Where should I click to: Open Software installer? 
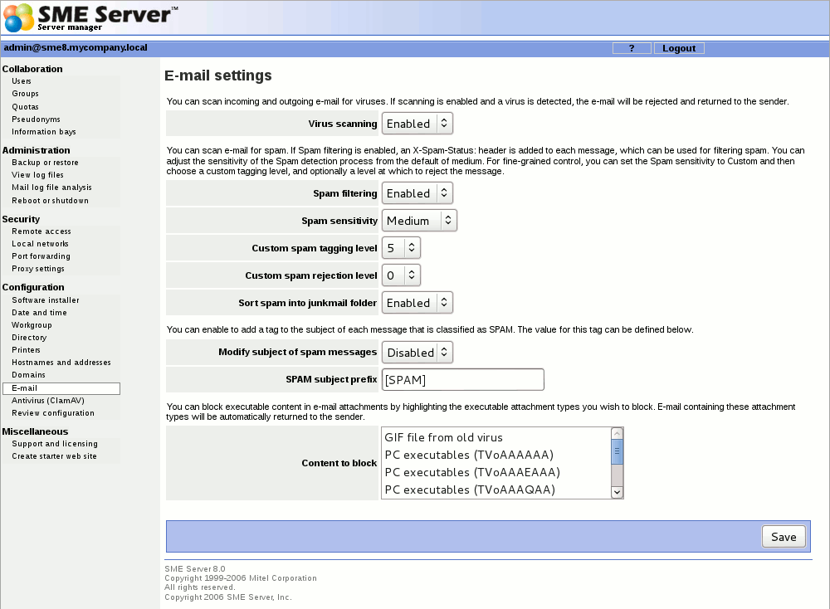click(46, 300)
